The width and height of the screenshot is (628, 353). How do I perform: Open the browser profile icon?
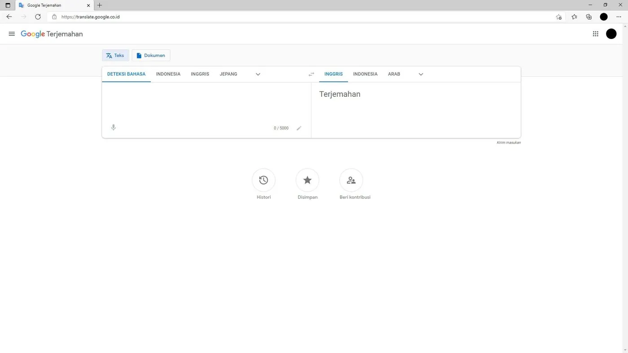(604, 17)
